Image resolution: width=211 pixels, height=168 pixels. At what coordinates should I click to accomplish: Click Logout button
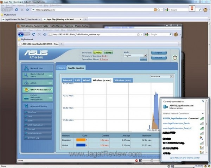[159, 52]
